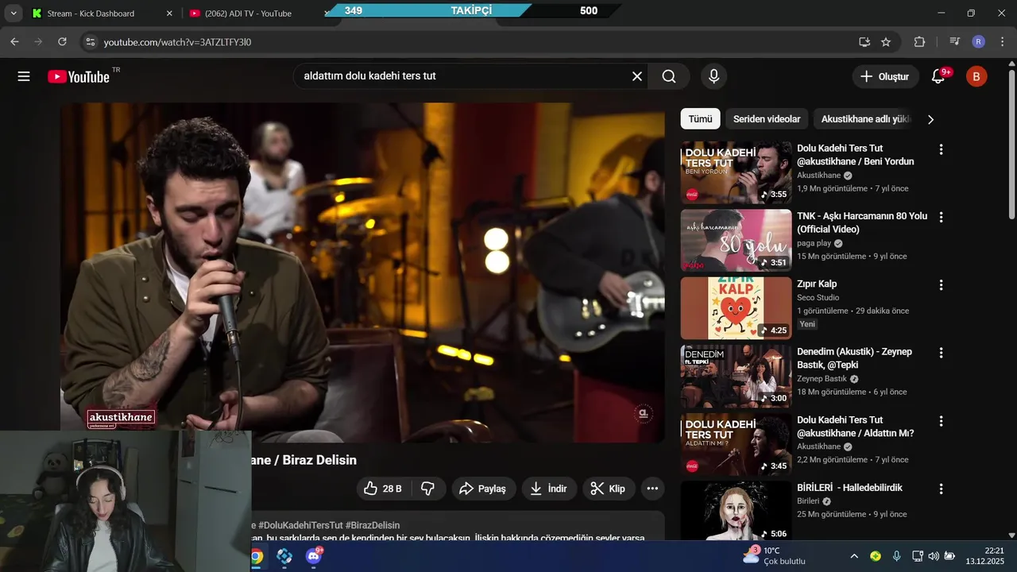Share video with Paylaş button
Viewport: 1017px width, 572px height.
(483, 489)
